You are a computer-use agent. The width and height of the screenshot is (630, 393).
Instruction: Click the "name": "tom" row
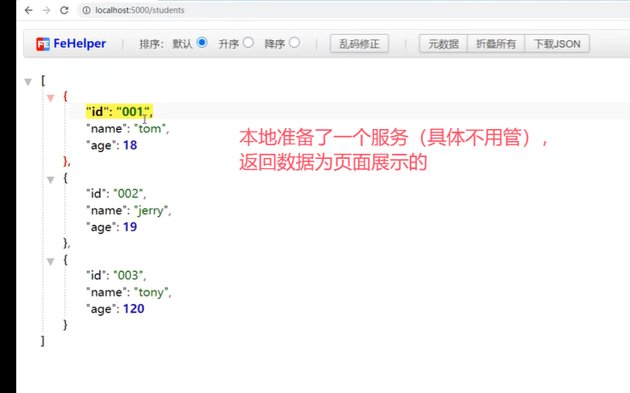click(128, 128)
